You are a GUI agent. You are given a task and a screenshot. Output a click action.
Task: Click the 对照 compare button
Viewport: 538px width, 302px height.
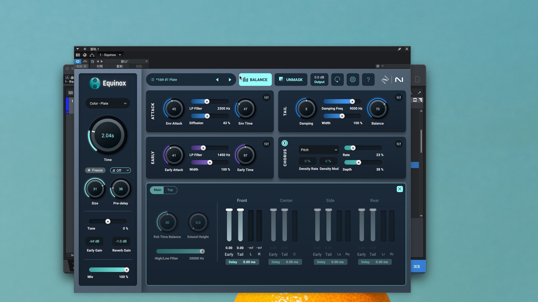(100, 66)
